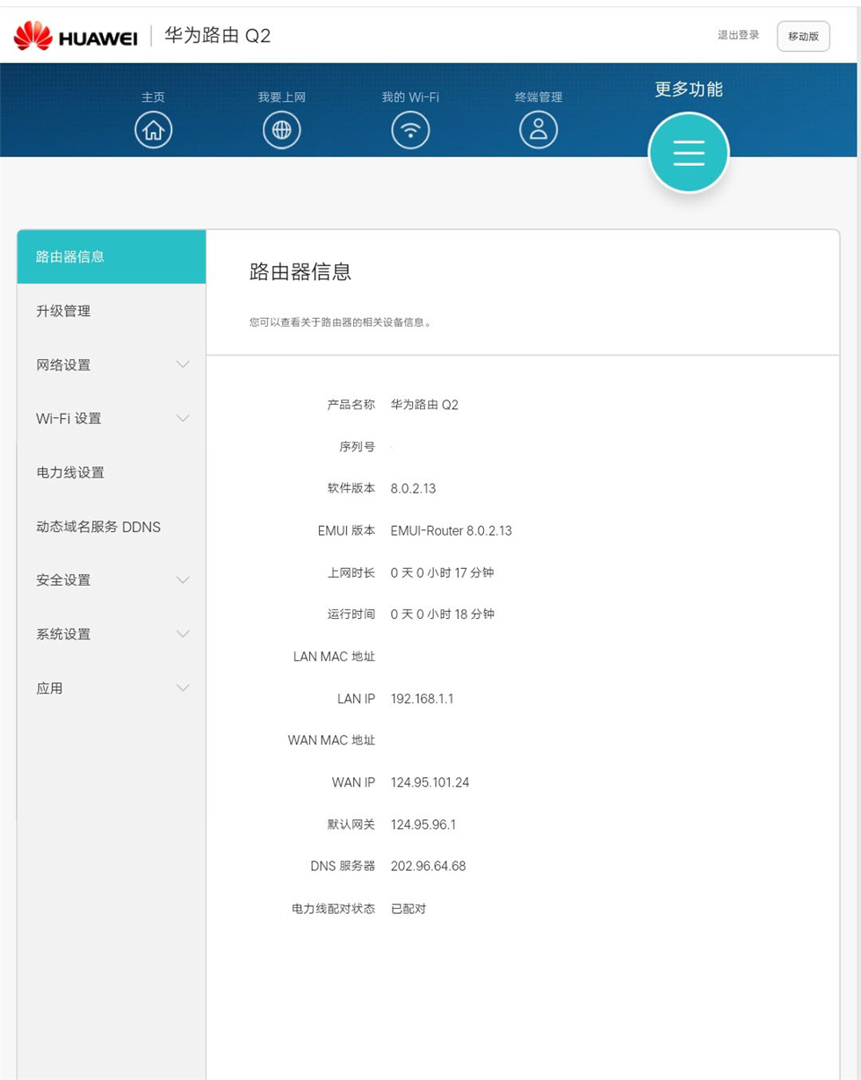861x1080 pixels.
Task: Click the 我要上网 globe icon
Action: pyautogui.click(x=282, y=129)
